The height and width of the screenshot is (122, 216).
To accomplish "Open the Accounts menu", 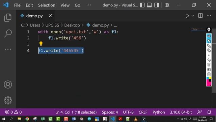I will 8,84.
